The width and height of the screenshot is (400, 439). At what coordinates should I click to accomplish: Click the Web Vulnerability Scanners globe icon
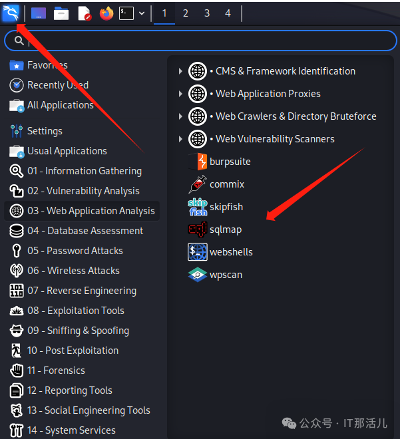[198, 139]
